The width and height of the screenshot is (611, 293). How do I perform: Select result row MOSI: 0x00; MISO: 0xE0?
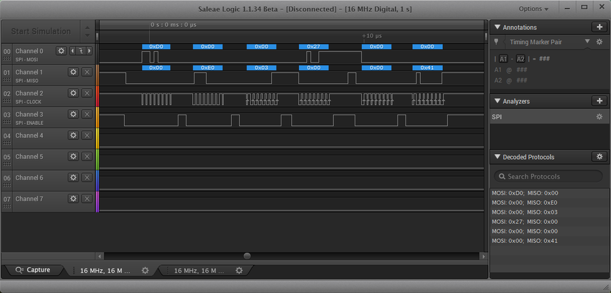tap(549, 202)
